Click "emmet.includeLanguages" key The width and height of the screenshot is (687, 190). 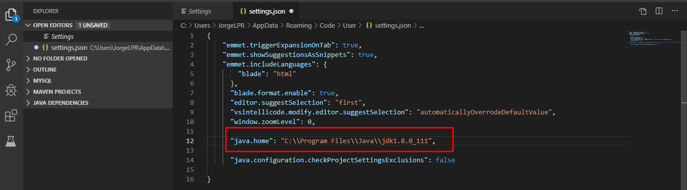tap(269, 65)
